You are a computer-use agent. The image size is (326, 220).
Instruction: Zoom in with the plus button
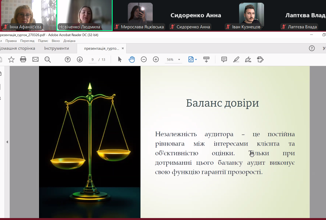point(156,59)
